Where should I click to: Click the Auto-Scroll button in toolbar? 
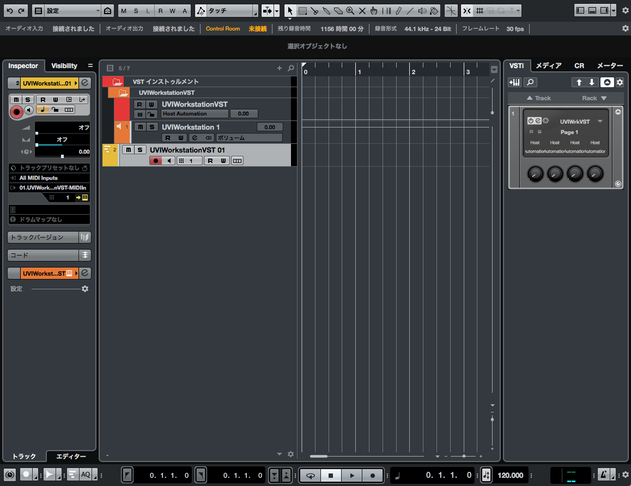(267, 11)
